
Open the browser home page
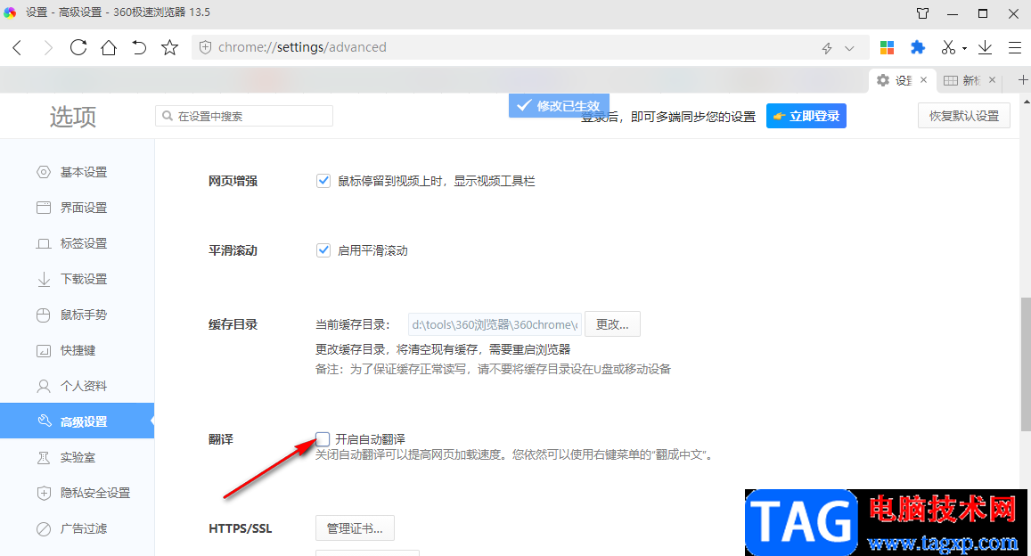[x=109, y=47]
